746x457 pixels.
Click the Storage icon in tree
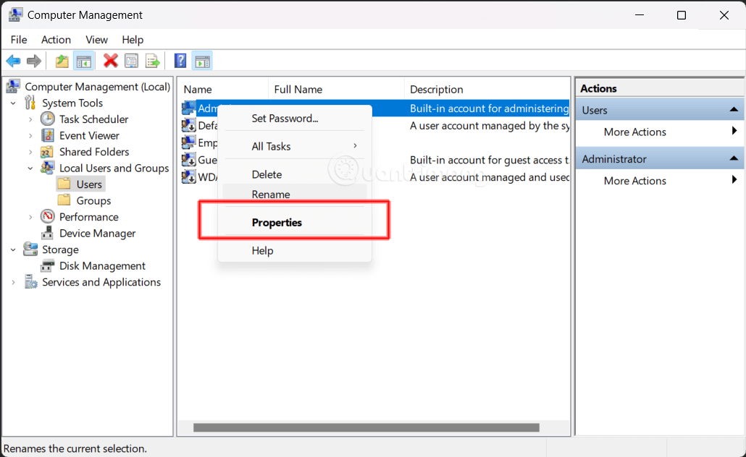pyautogui.click(x=30, y=249)
